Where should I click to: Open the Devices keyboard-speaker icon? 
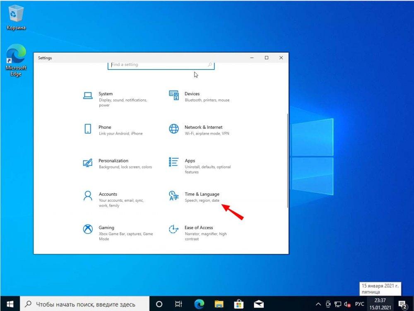tap(174, 95)
